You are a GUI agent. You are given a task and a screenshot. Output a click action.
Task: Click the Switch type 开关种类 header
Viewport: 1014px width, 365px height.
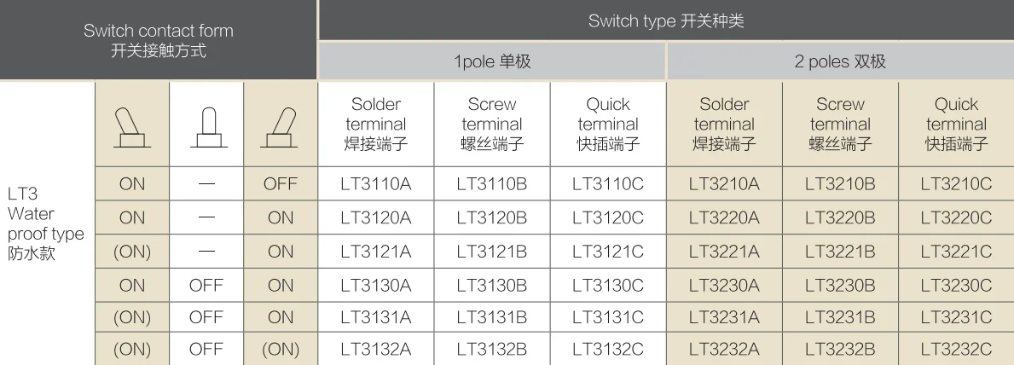(x=666, y=20)
